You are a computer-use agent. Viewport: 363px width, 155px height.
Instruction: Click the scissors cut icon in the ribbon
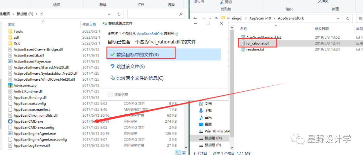221,2
